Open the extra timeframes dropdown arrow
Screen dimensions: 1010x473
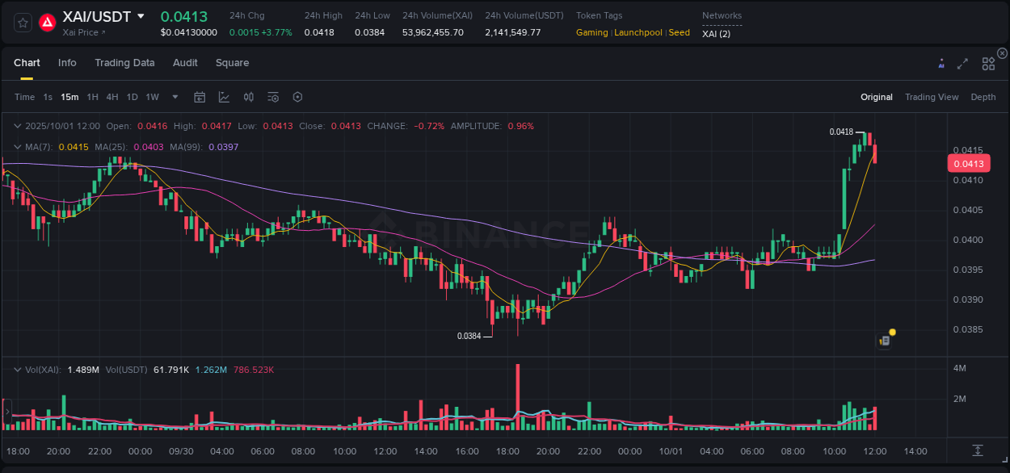(x=175, y=97)
